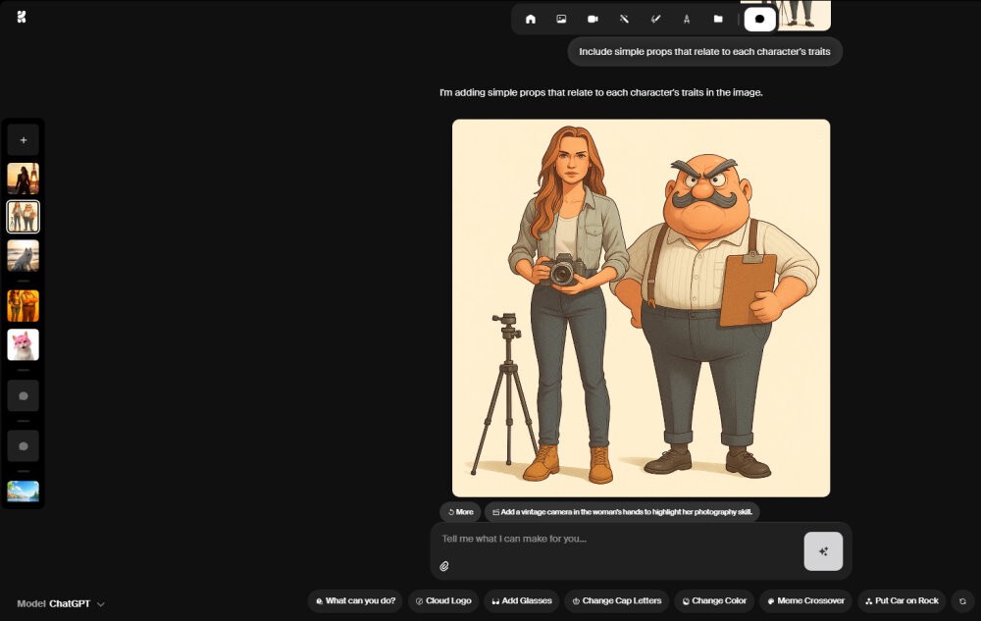
Task: Select the 'Cloud Logo' suggestion chip
Action: (x=443, y=601)
